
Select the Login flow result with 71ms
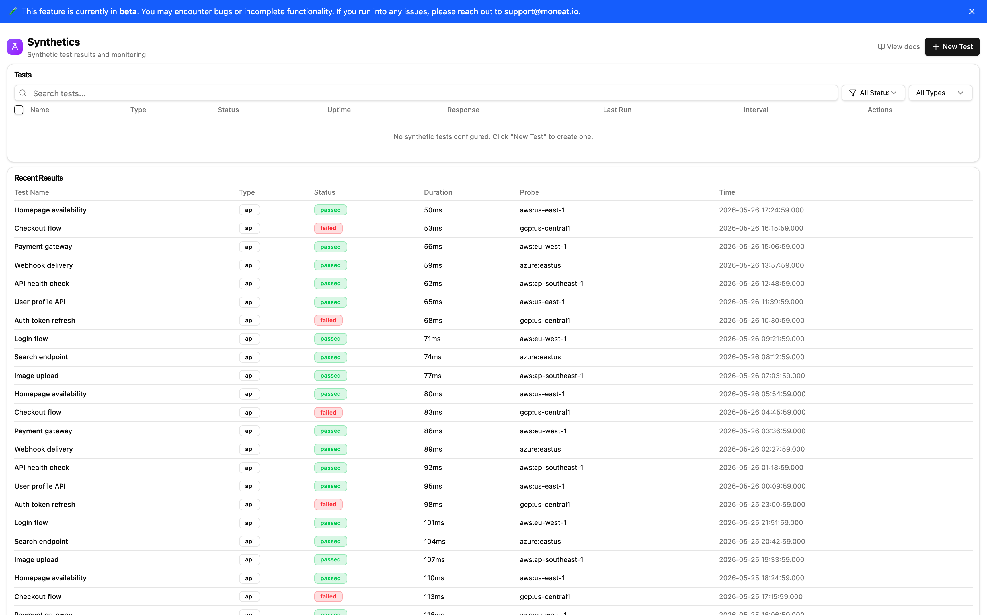pos(493,339)
